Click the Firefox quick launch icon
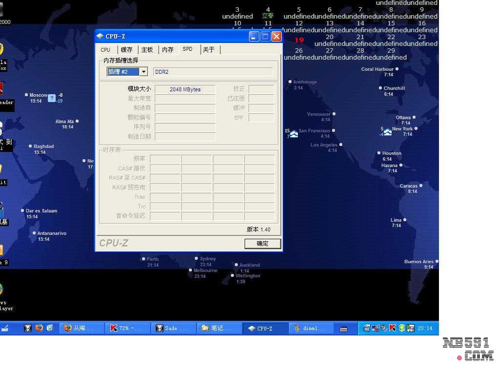This screenshot has height=375, width=500. 39,328
